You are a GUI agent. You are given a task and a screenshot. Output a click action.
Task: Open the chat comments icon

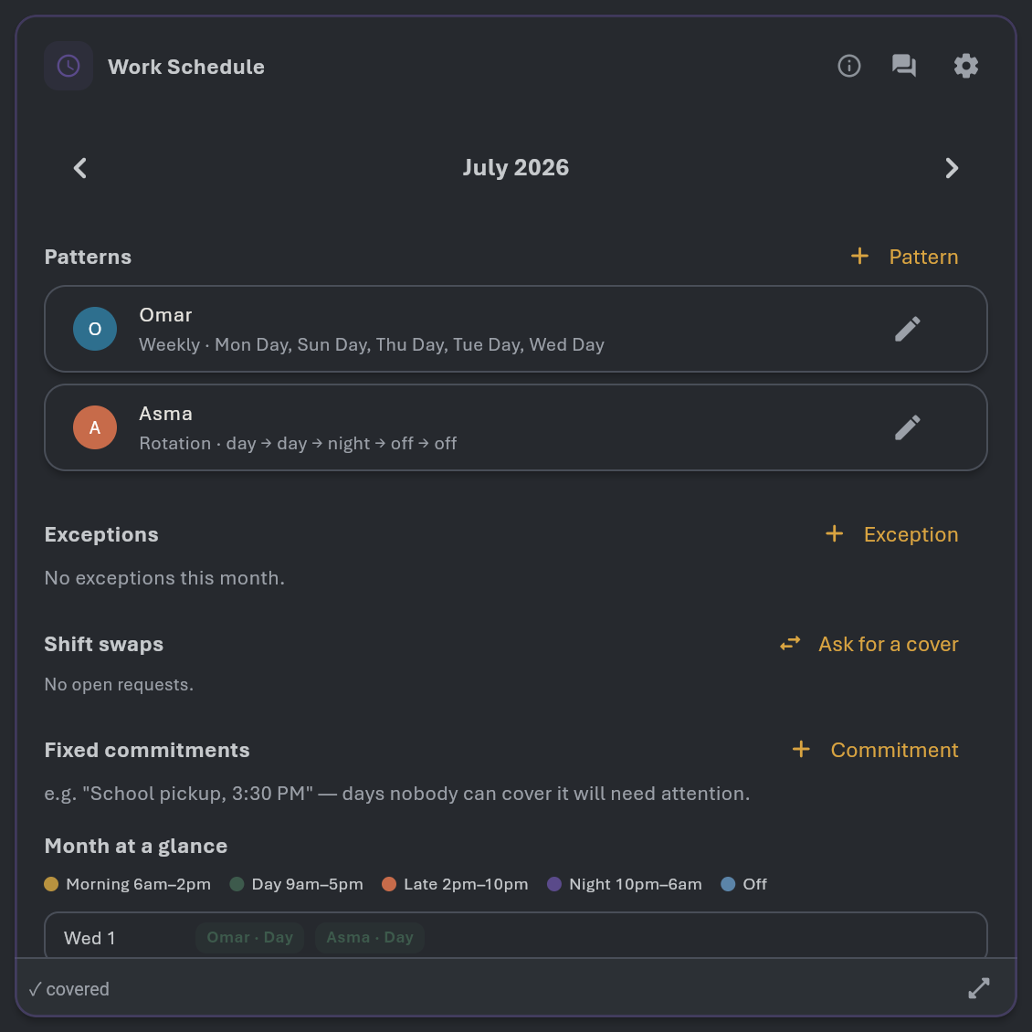(903, 66)
